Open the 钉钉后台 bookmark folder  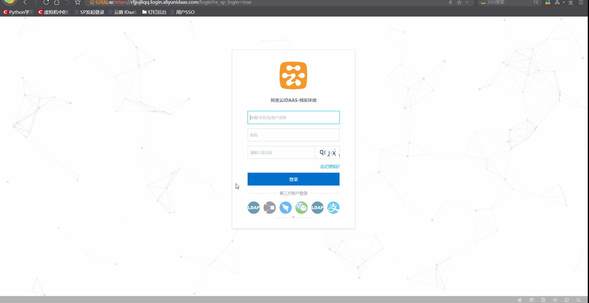point(154,12)
